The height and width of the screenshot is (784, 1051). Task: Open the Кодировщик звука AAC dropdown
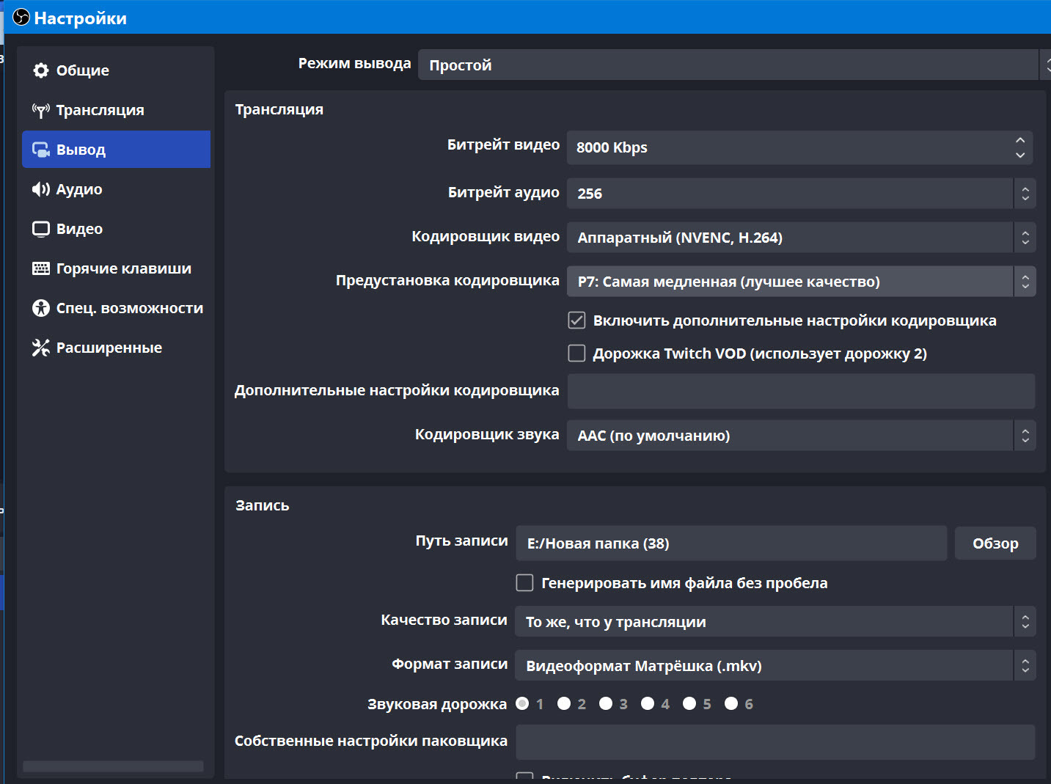[x=801, y=436]
